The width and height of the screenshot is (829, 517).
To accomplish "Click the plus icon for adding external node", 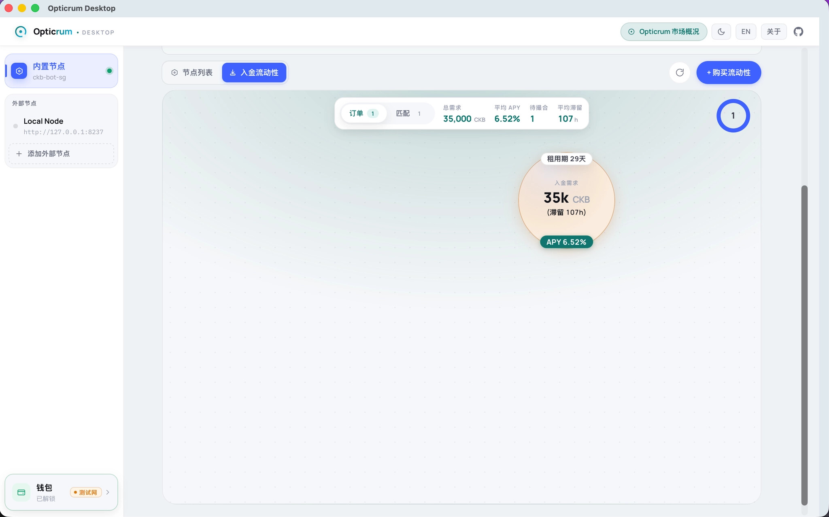I will click(x=19, y=154).
